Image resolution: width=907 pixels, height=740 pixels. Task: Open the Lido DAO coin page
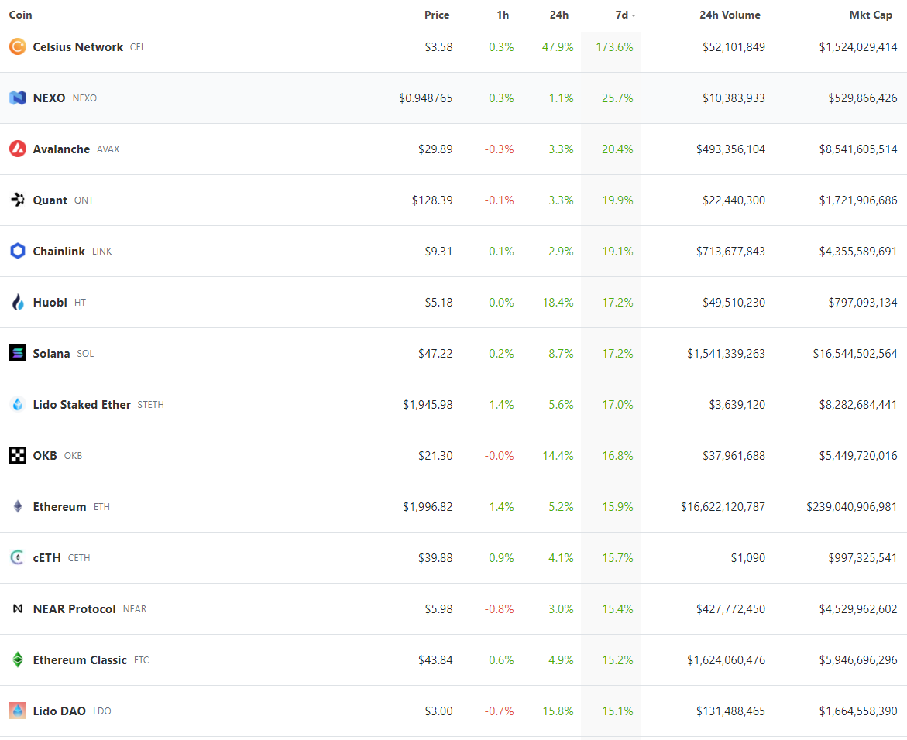point(60,711)
